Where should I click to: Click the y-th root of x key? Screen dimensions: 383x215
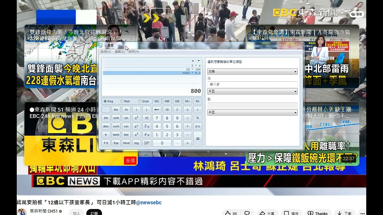[x=147, y=126]
